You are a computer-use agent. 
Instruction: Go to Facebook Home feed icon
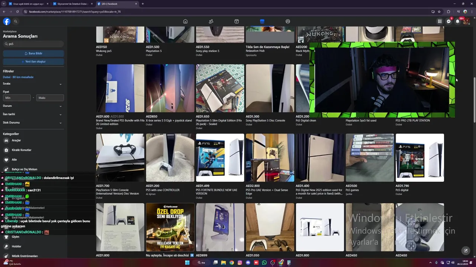tap(185, 21)
